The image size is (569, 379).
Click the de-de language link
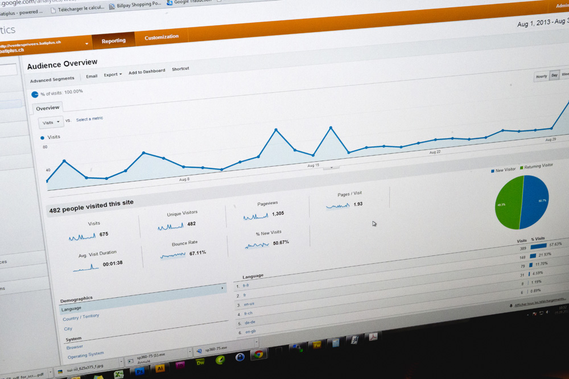click(x=250, y=322)
